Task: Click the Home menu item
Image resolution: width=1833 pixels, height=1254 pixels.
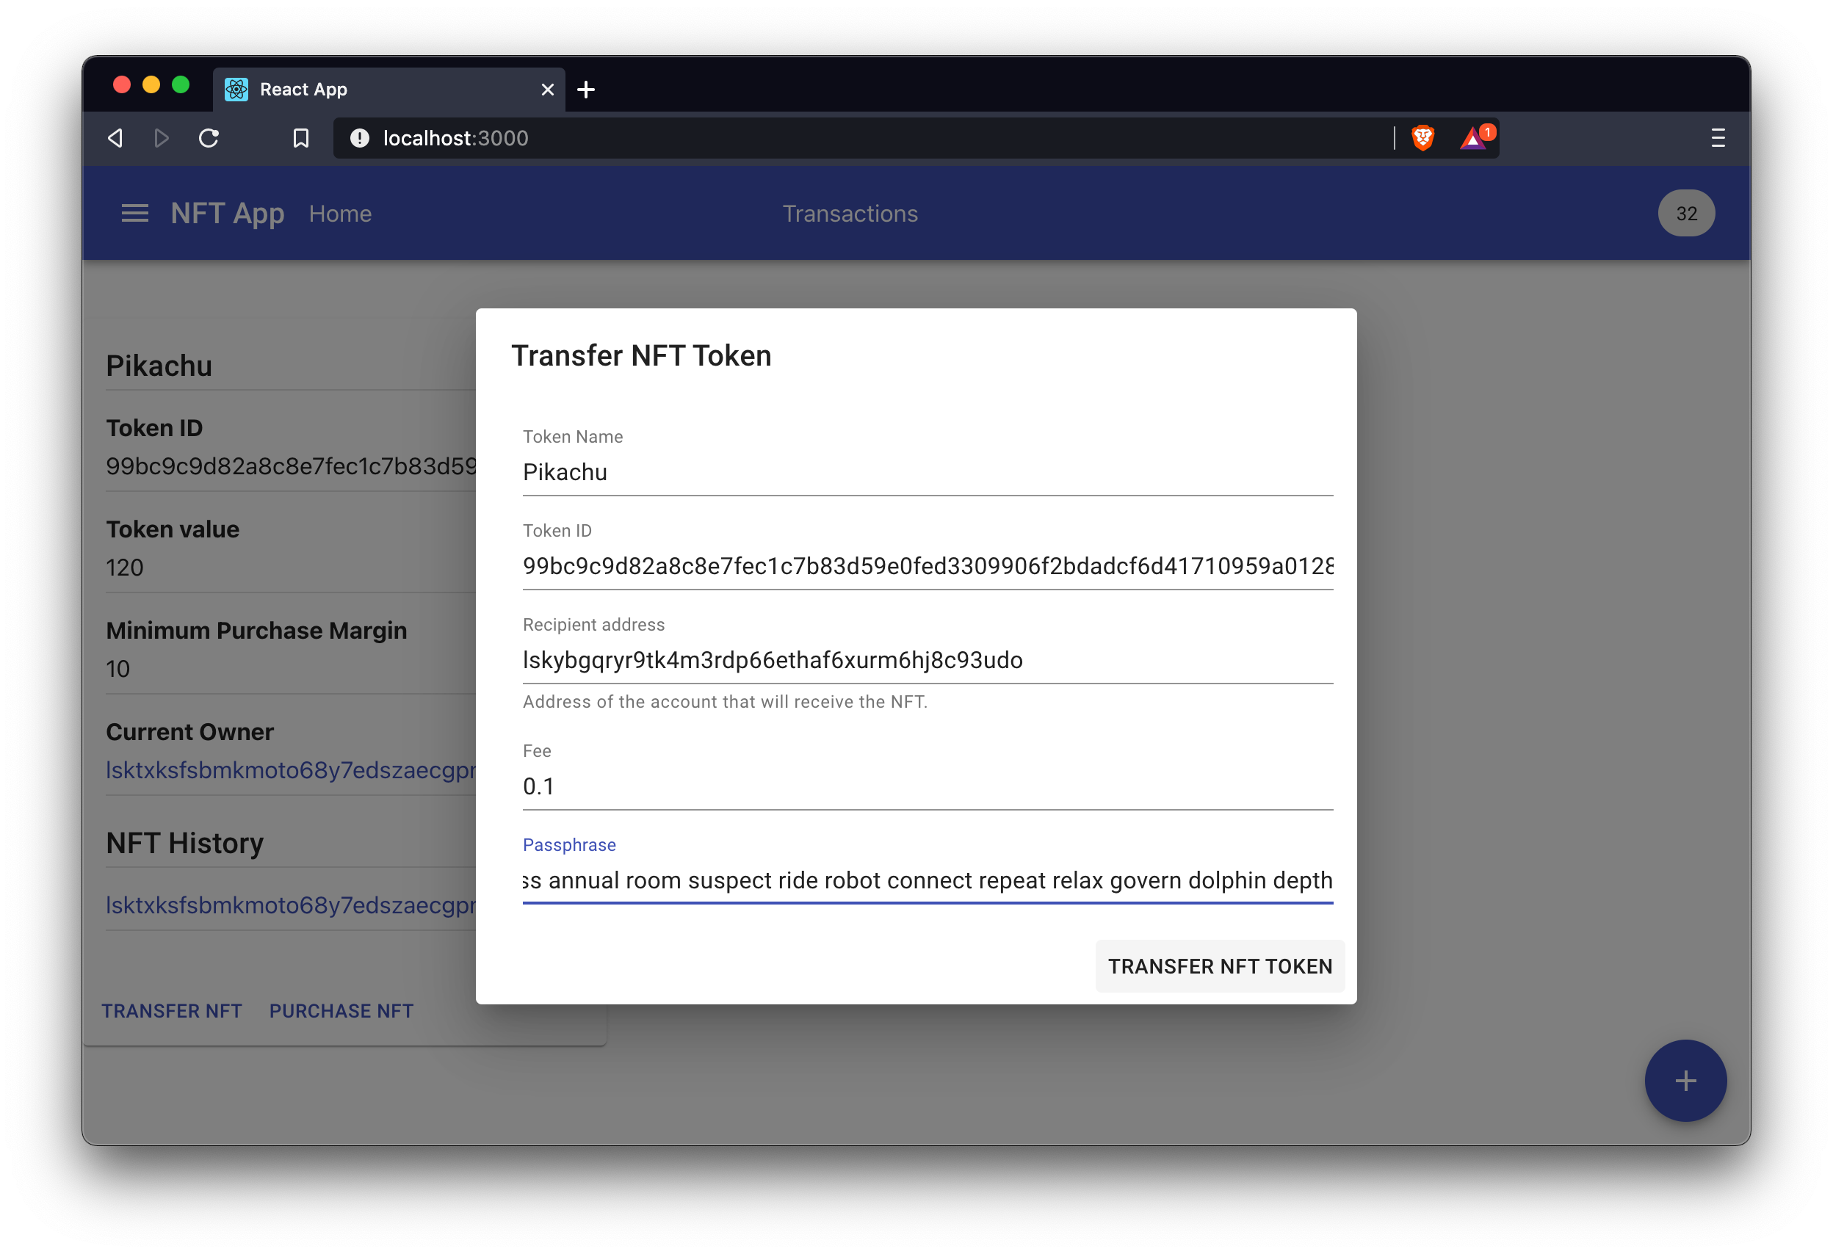Action: 340,213
